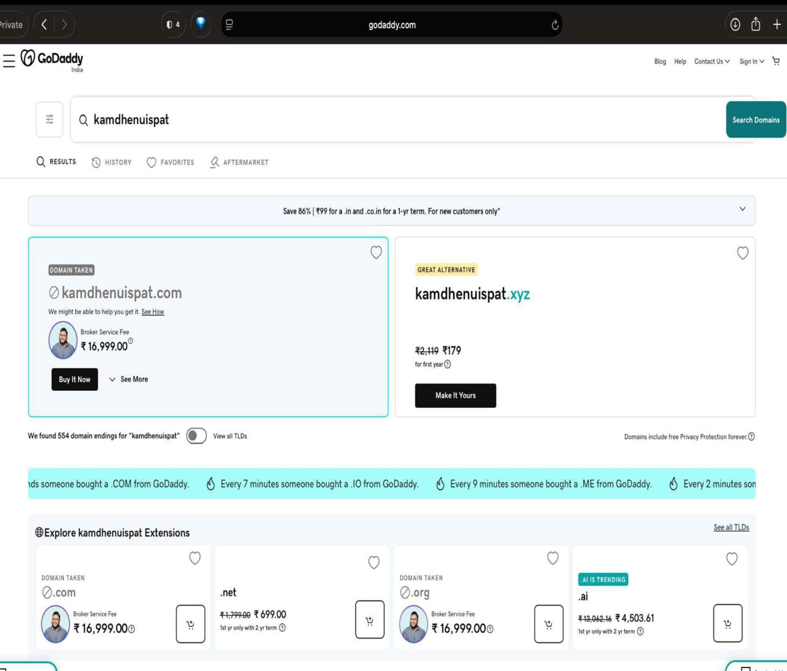Favorite the .ai extension card
This screenshot has height=671, width=787.
point(732,558)
